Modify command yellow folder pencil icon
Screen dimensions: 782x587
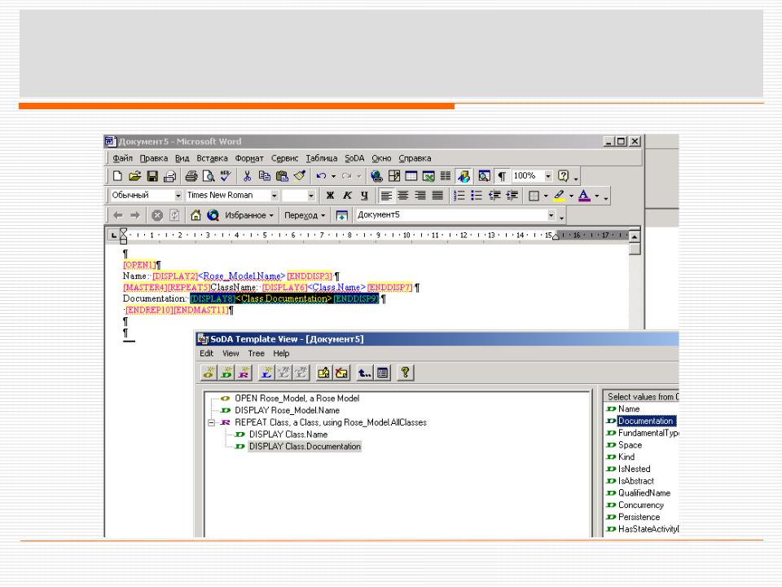[x=324, y=373]
